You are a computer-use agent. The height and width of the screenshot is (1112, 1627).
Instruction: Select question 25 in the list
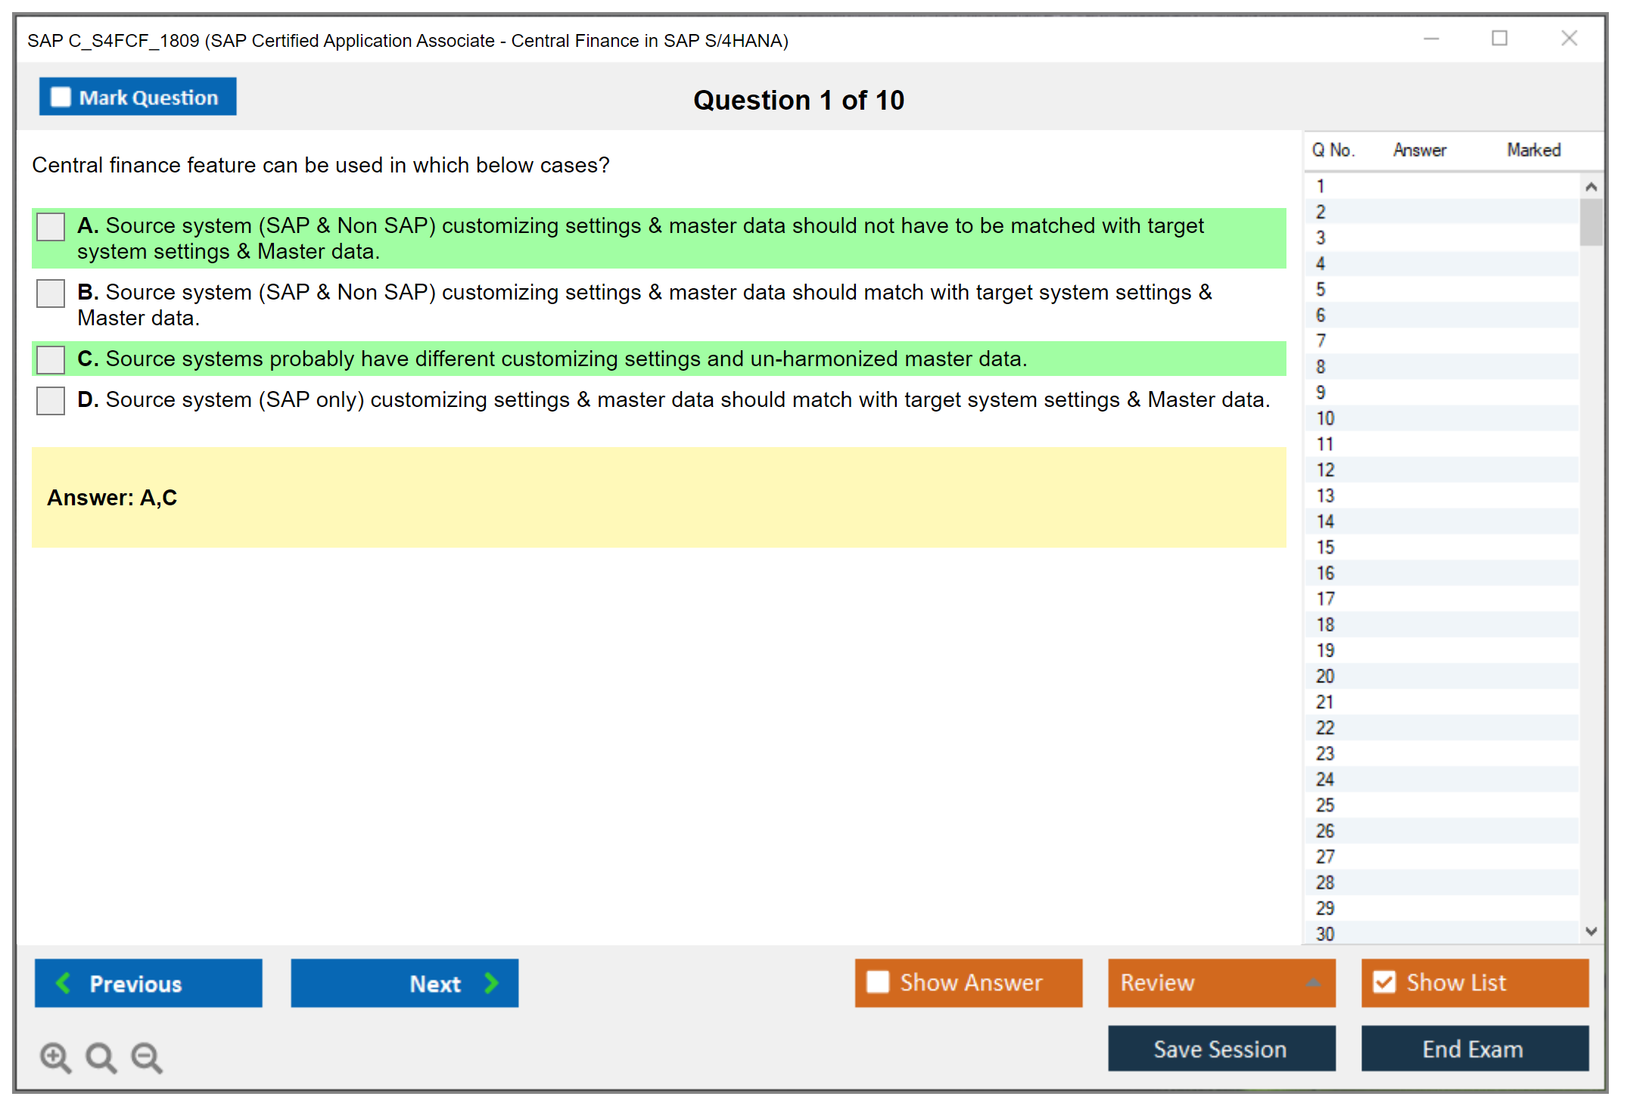pos(1325,805)
